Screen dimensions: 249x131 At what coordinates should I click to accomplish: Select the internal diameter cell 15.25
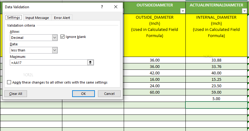coord(216,79)
